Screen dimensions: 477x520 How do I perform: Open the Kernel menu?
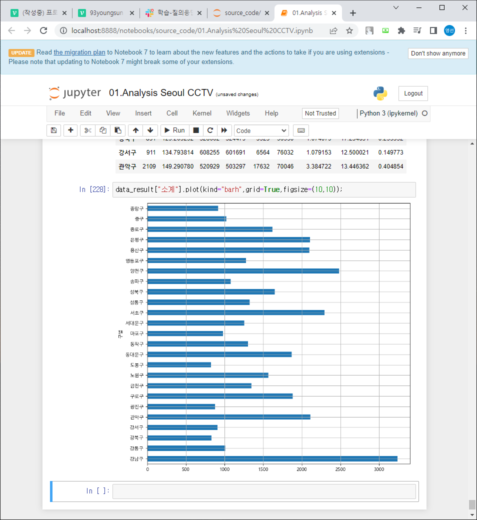click(202, 113)
